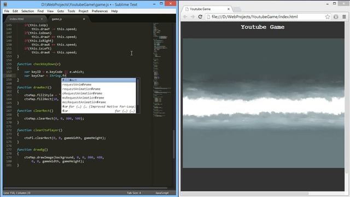This screenshot has width=350, height=197.
Task: Bookmark this page with the star icon
Action: tap(327, 17)
